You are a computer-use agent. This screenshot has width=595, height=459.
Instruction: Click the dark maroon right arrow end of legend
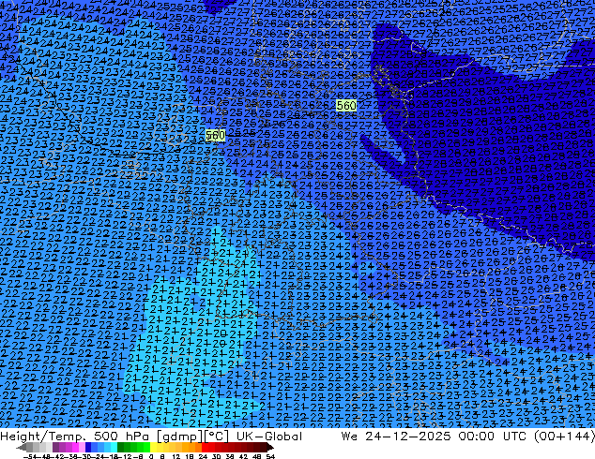269,447
